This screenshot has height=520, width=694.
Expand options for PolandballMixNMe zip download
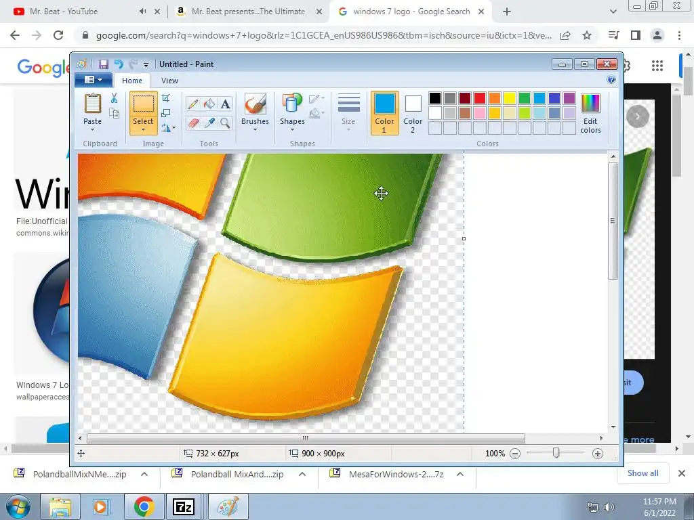click(144, 474)
